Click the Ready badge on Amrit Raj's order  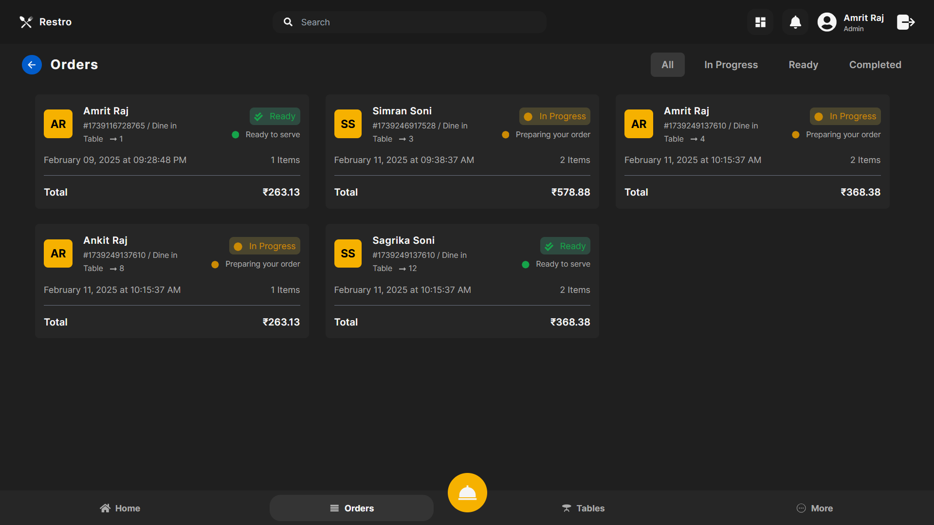click(x=275, y=116)
